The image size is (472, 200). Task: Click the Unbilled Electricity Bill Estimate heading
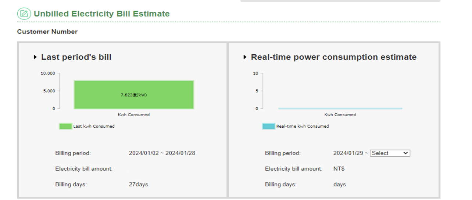pyautogui.click(x=102, y=14)
